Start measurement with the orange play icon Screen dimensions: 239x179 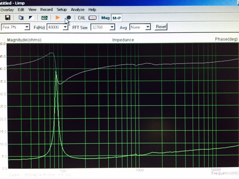pyautogui.click(x=58, y=17)
